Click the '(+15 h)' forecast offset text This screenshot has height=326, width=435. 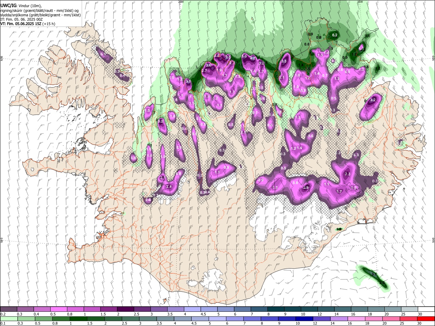49,24
